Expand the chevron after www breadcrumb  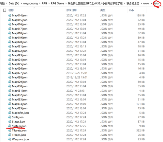click(151, 4)
